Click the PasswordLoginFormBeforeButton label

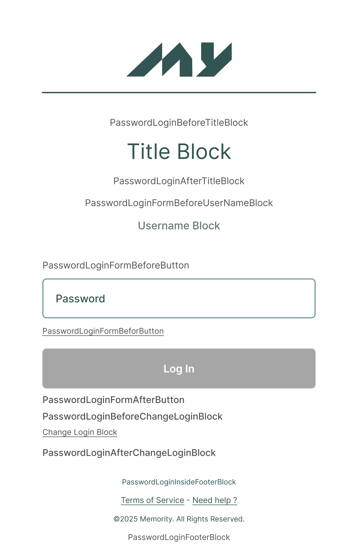115,265
